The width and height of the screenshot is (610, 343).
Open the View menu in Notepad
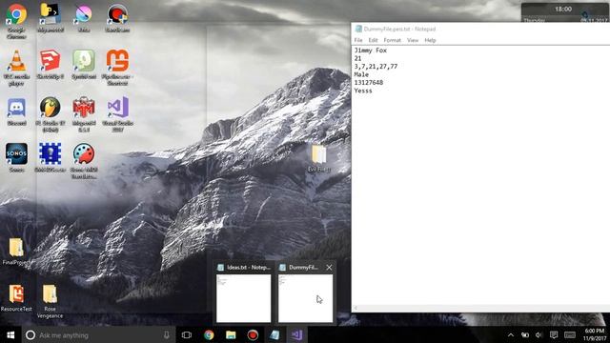[413, 40]
